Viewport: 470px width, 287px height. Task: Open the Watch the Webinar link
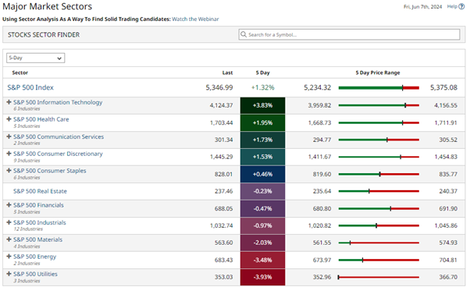(x=195, y=19)
